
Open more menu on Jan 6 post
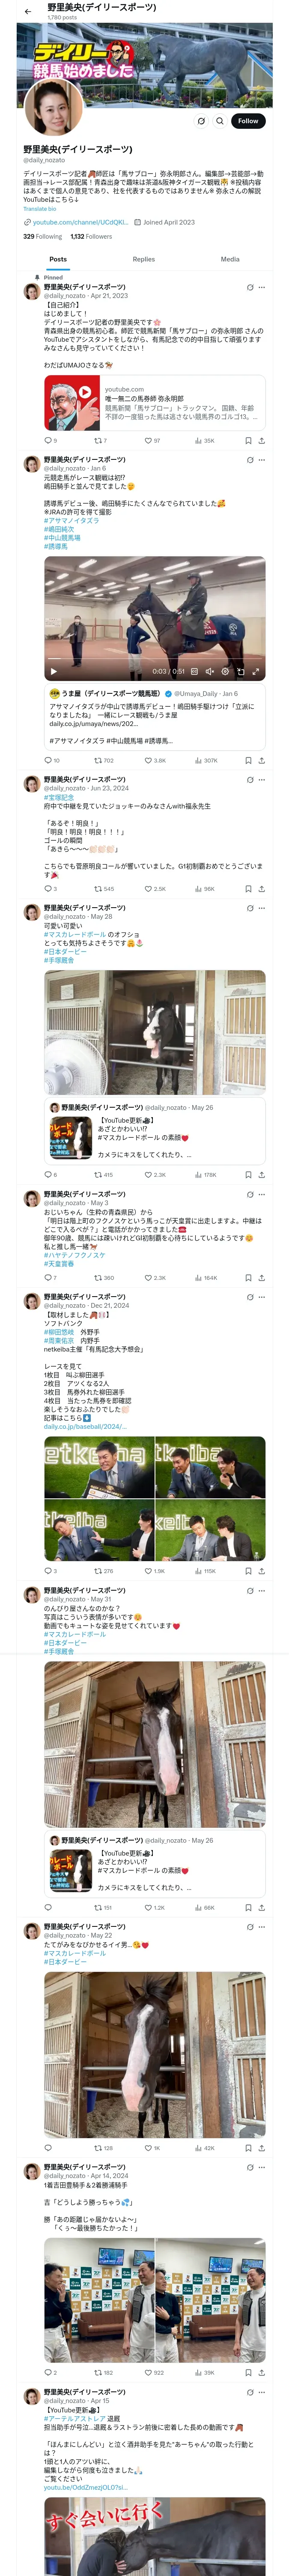[262, 460]
